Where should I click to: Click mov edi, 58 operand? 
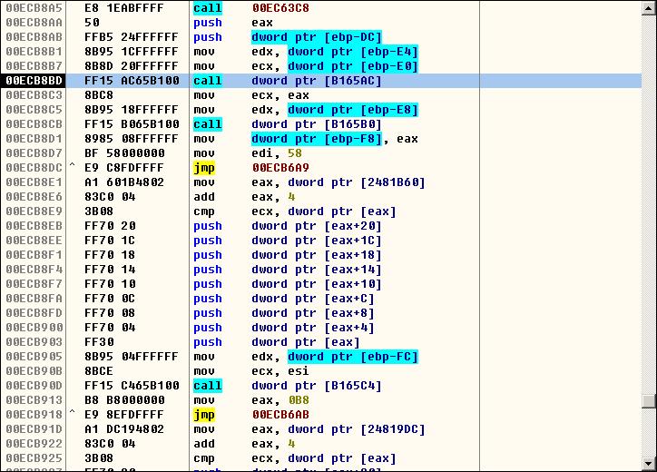click(x=277, y=153)
